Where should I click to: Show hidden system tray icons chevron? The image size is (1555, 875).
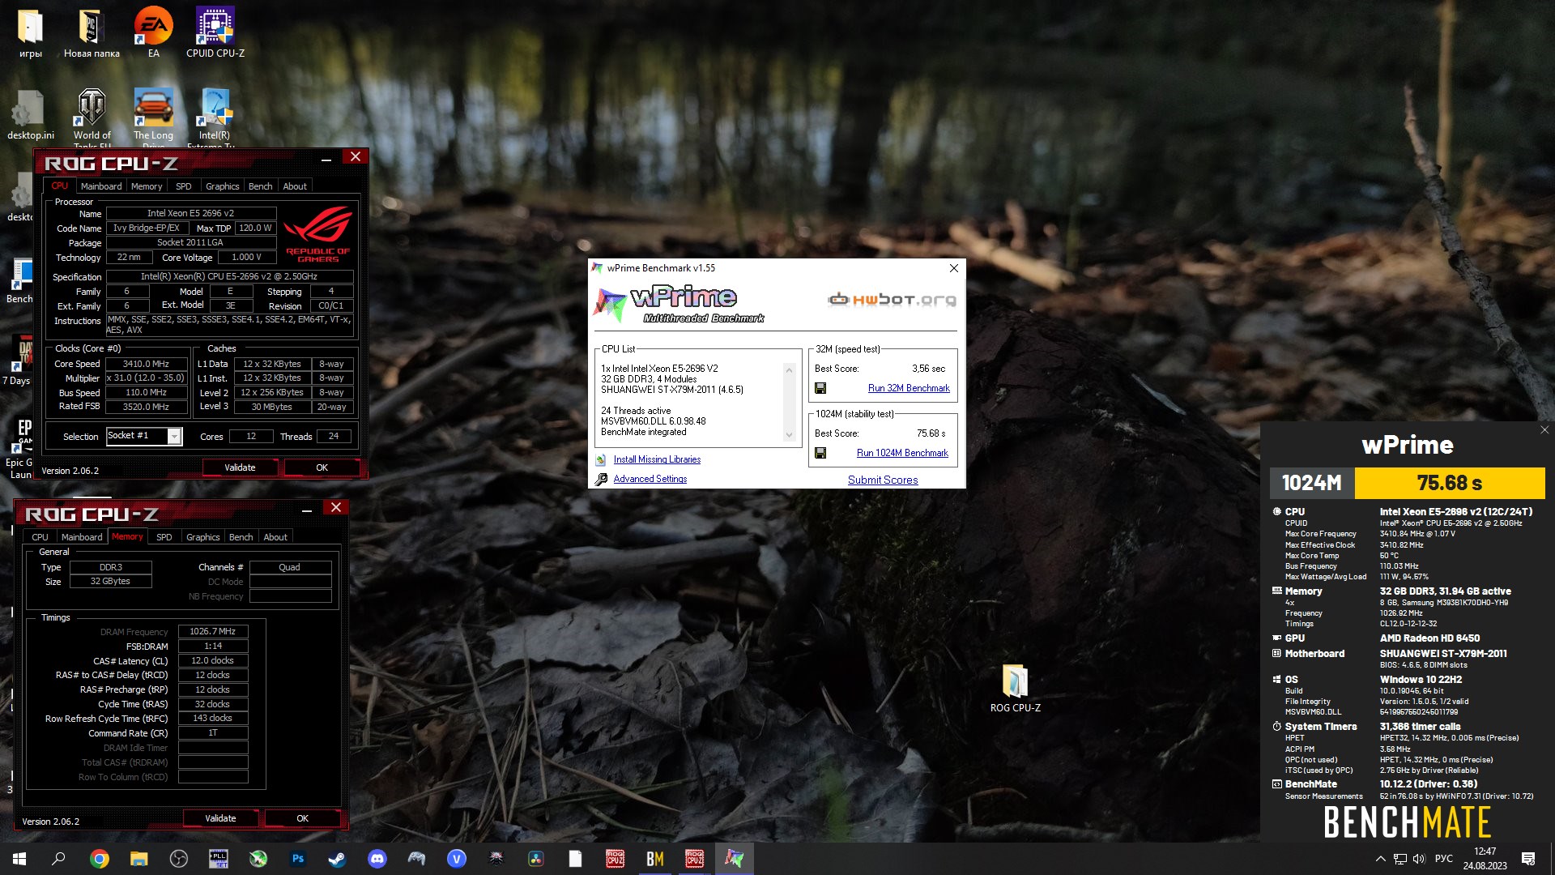coord(1380,859)
